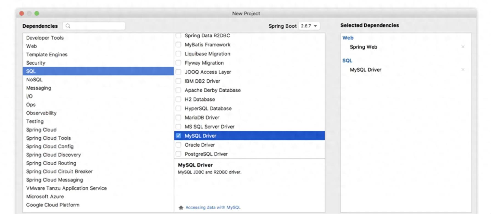Select the Developer Tools category
Viewport: 491px width, 214px height.
click(x=98, y=38)
